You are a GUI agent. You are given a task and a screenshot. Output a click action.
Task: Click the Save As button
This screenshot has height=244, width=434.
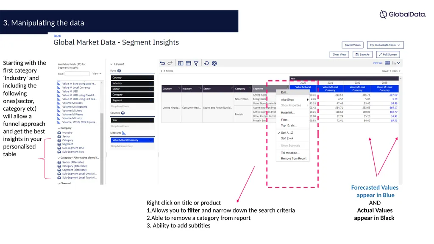(x=362, y=55)
